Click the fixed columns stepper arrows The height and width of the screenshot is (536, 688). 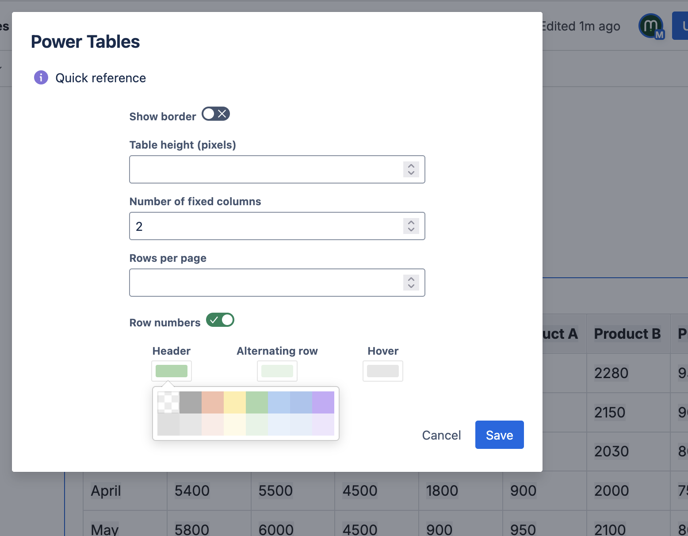411,226
